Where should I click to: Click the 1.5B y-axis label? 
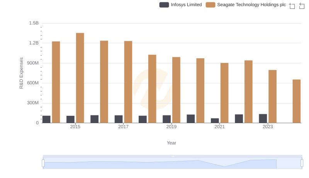point(34,23)
